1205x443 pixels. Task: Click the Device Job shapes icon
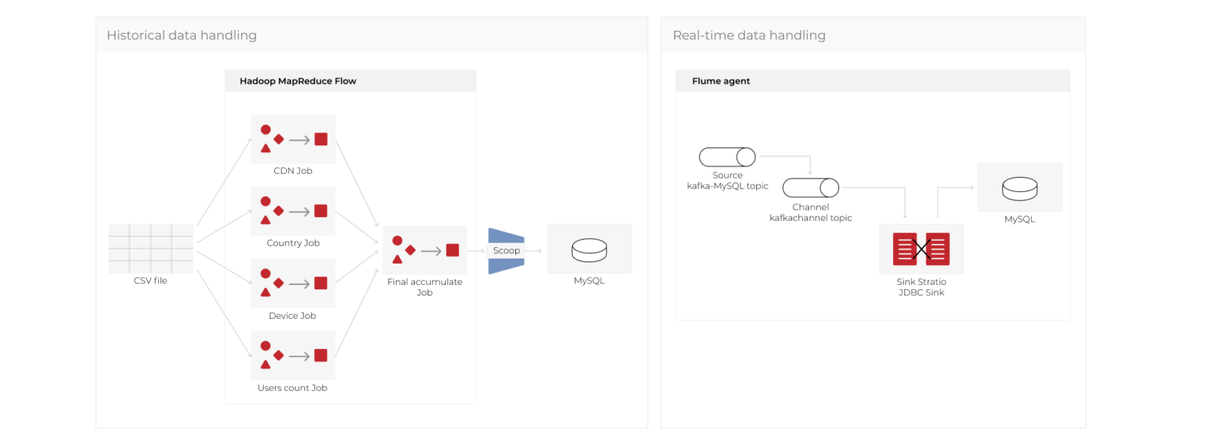pyautogui.click(x=293, y=283)
